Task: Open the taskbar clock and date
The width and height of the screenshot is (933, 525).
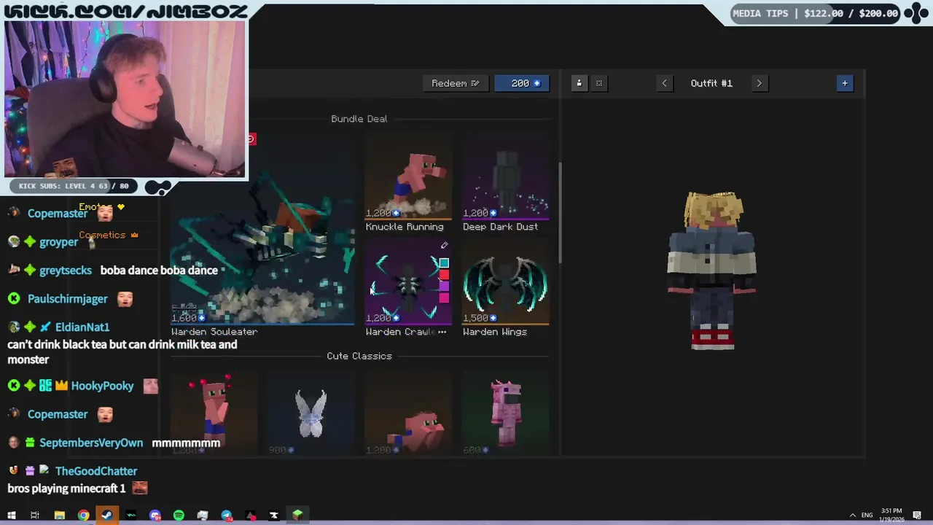Action: 891,515
